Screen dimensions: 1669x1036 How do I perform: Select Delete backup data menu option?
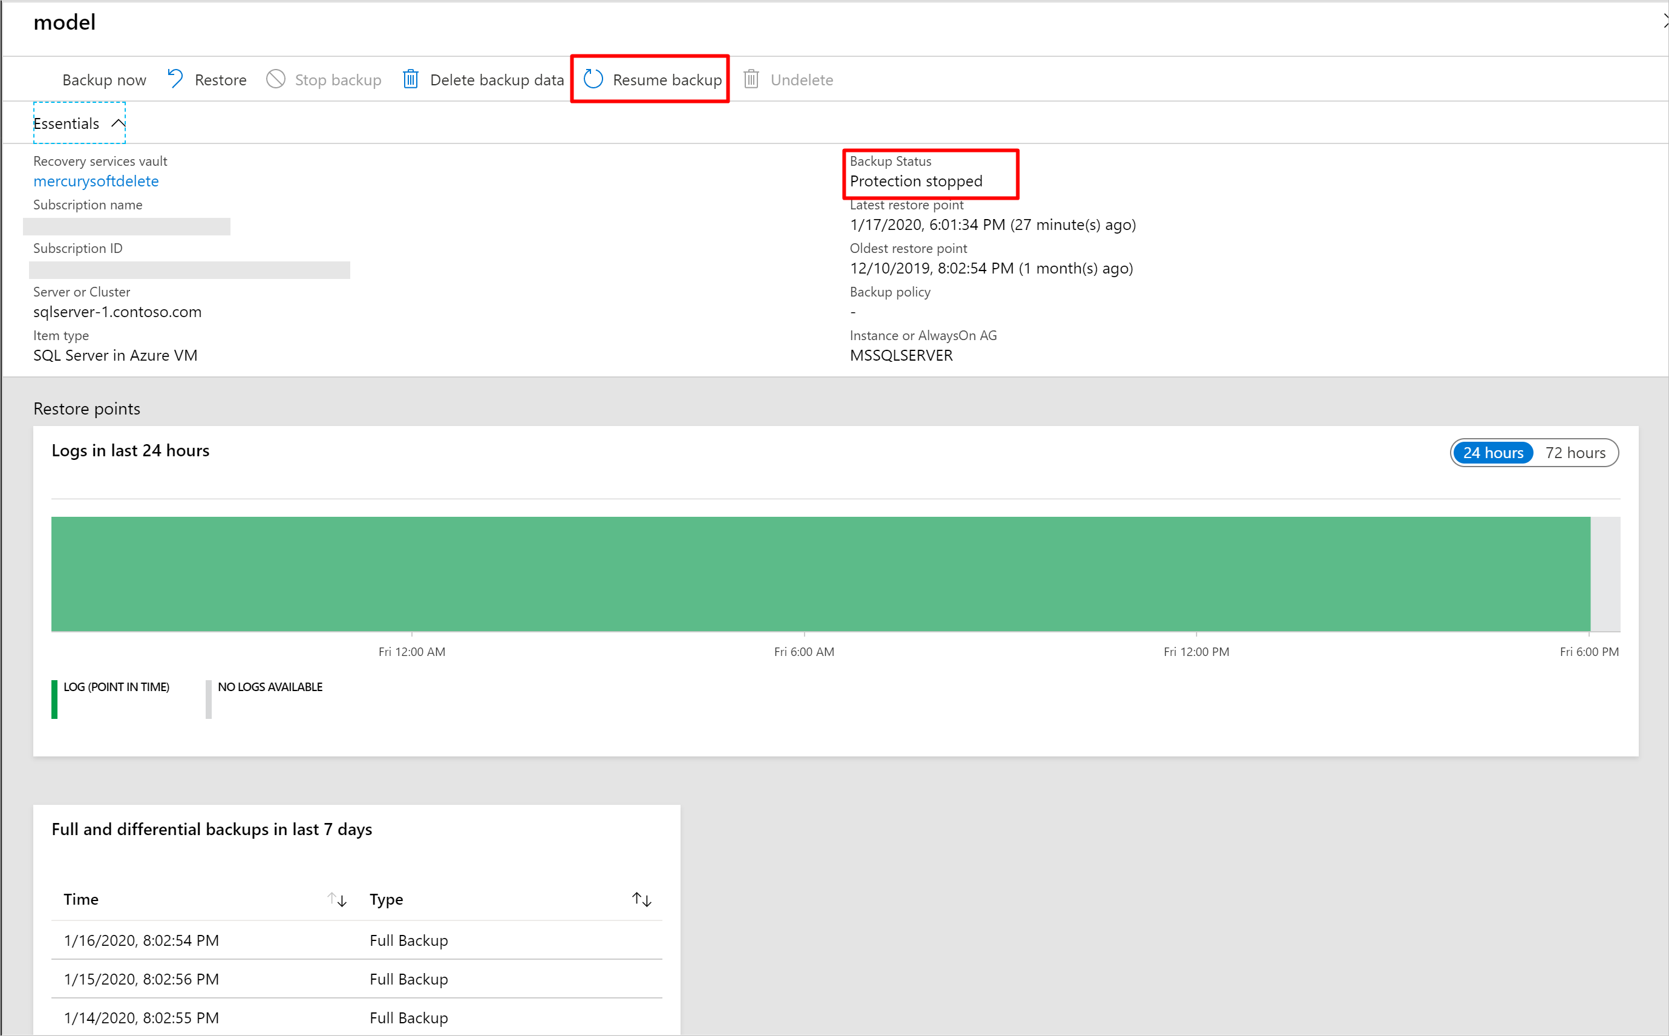(483, 79)
